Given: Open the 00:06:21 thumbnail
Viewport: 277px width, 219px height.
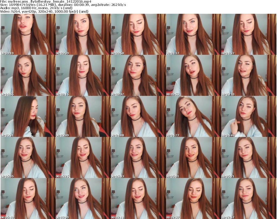Looking at the screenshot, I should pyautogui.click(x=248, y=157).
